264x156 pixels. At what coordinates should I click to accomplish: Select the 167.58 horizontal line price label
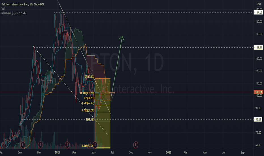258,12
